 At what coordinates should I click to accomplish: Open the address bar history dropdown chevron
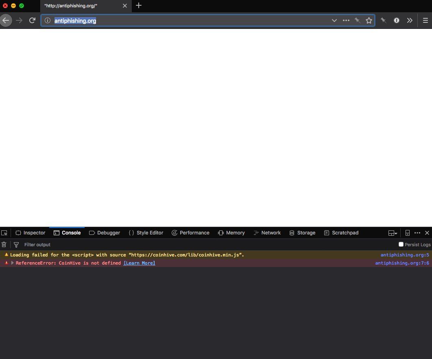point(334,20)
